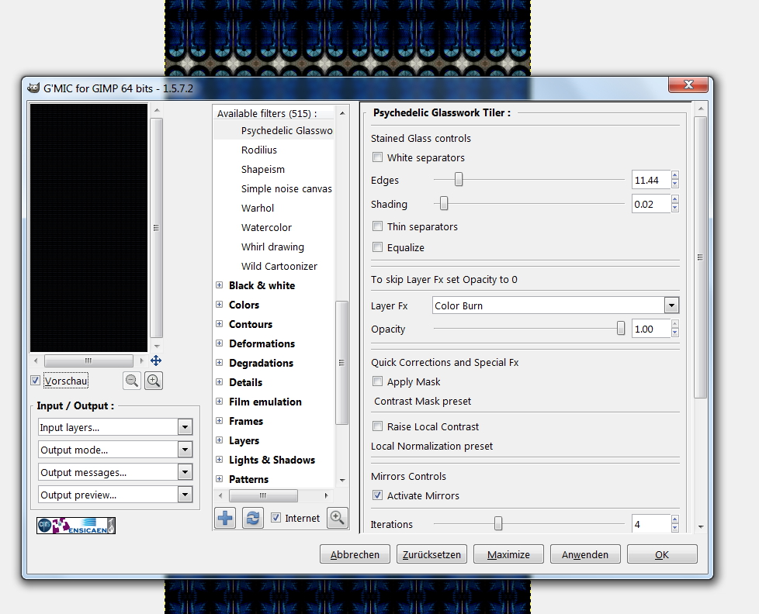Click the Anwenden button
The width and height of the screenshot is (759, 614).
(x=584, y=554)
